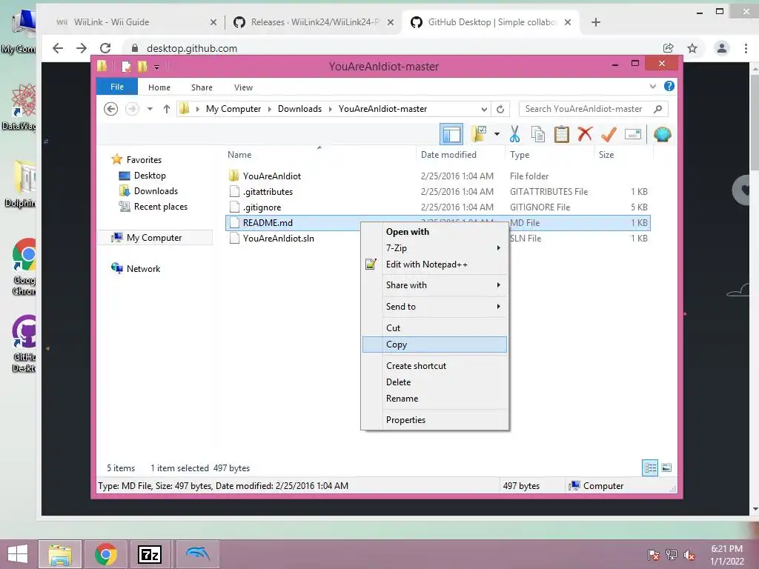Image resolution: width=759 pixels, height=569 pixels.
Task: Select the .gitattributes file
Action: coord(268,192)
